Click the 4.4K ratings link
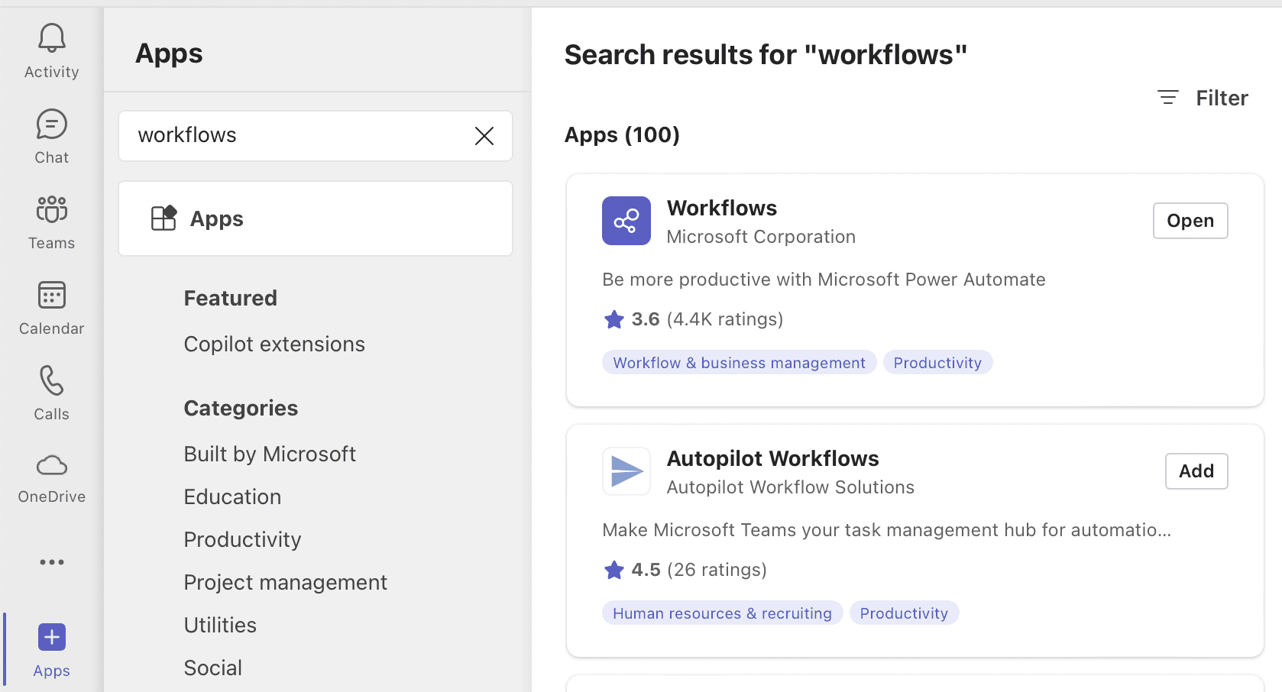This screenshot has width=1282, height=692. [x=724, y=319]
